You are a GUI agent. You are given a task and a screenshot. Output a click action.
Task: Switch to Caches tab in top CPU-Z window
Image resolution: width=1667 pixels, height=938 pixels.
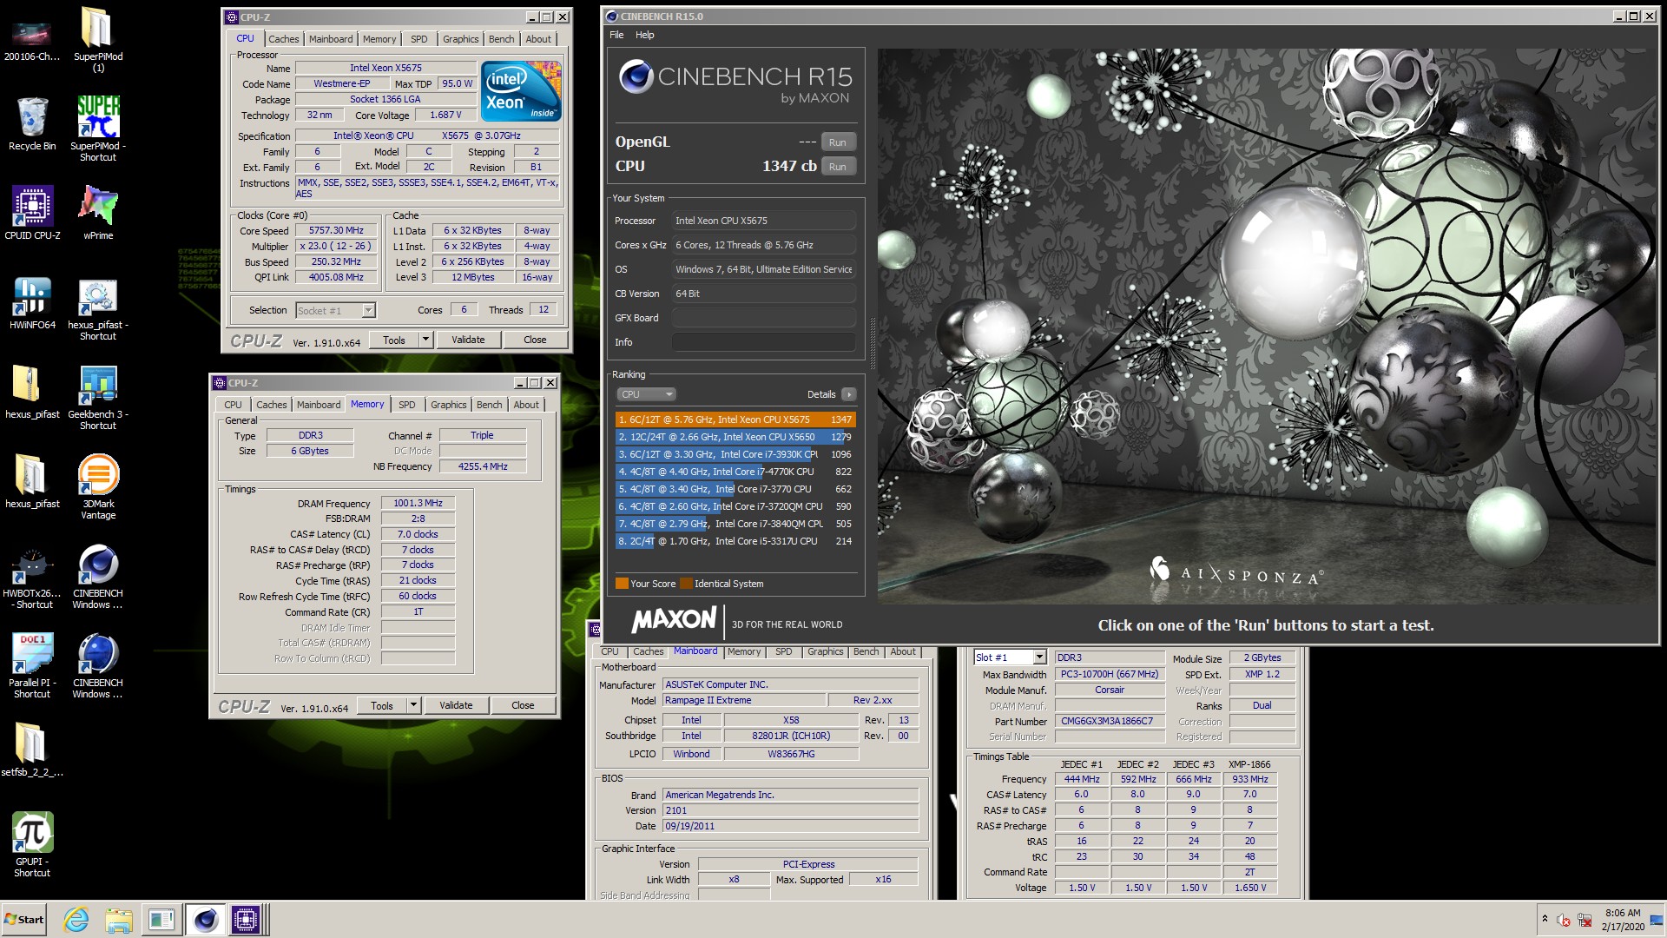(283, 39)
